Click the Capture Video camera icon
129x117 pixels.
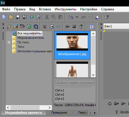pos(22,27)
